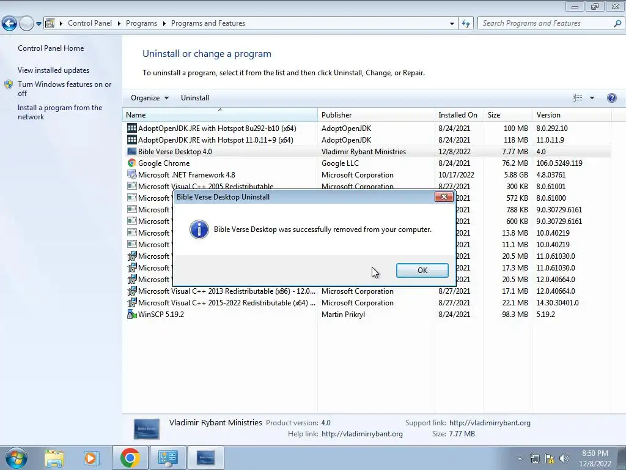Click the forward navigation arrow
Viewport: 626px width, 470px height.
pos(26,24)
